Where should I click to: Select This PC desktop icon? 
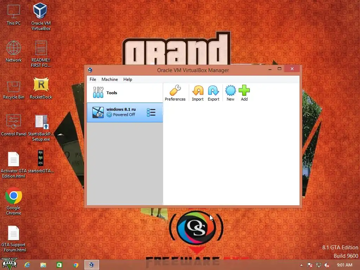[14, 15]
